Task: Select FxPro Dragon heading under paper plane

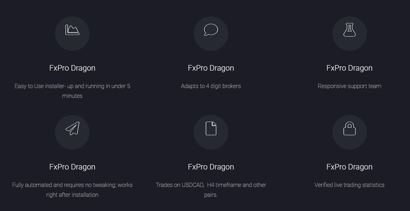Action: pos(72,167)
